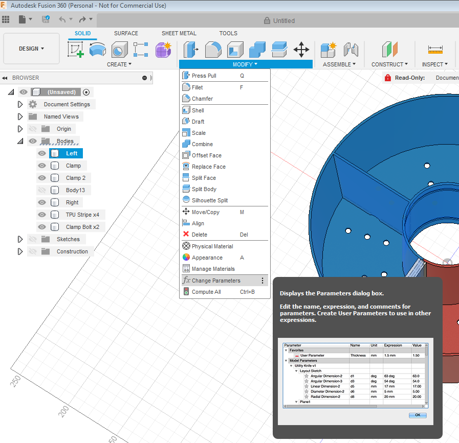Viewport: 459px width, 443px height.
Task: Expand the Sketches folder
Action: coord(20,239)
